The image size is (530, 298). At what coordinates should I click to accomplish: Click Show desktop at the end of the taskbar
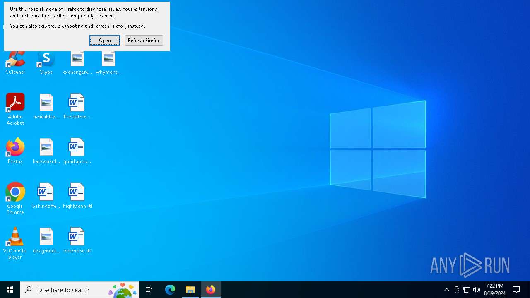[529, 290]
